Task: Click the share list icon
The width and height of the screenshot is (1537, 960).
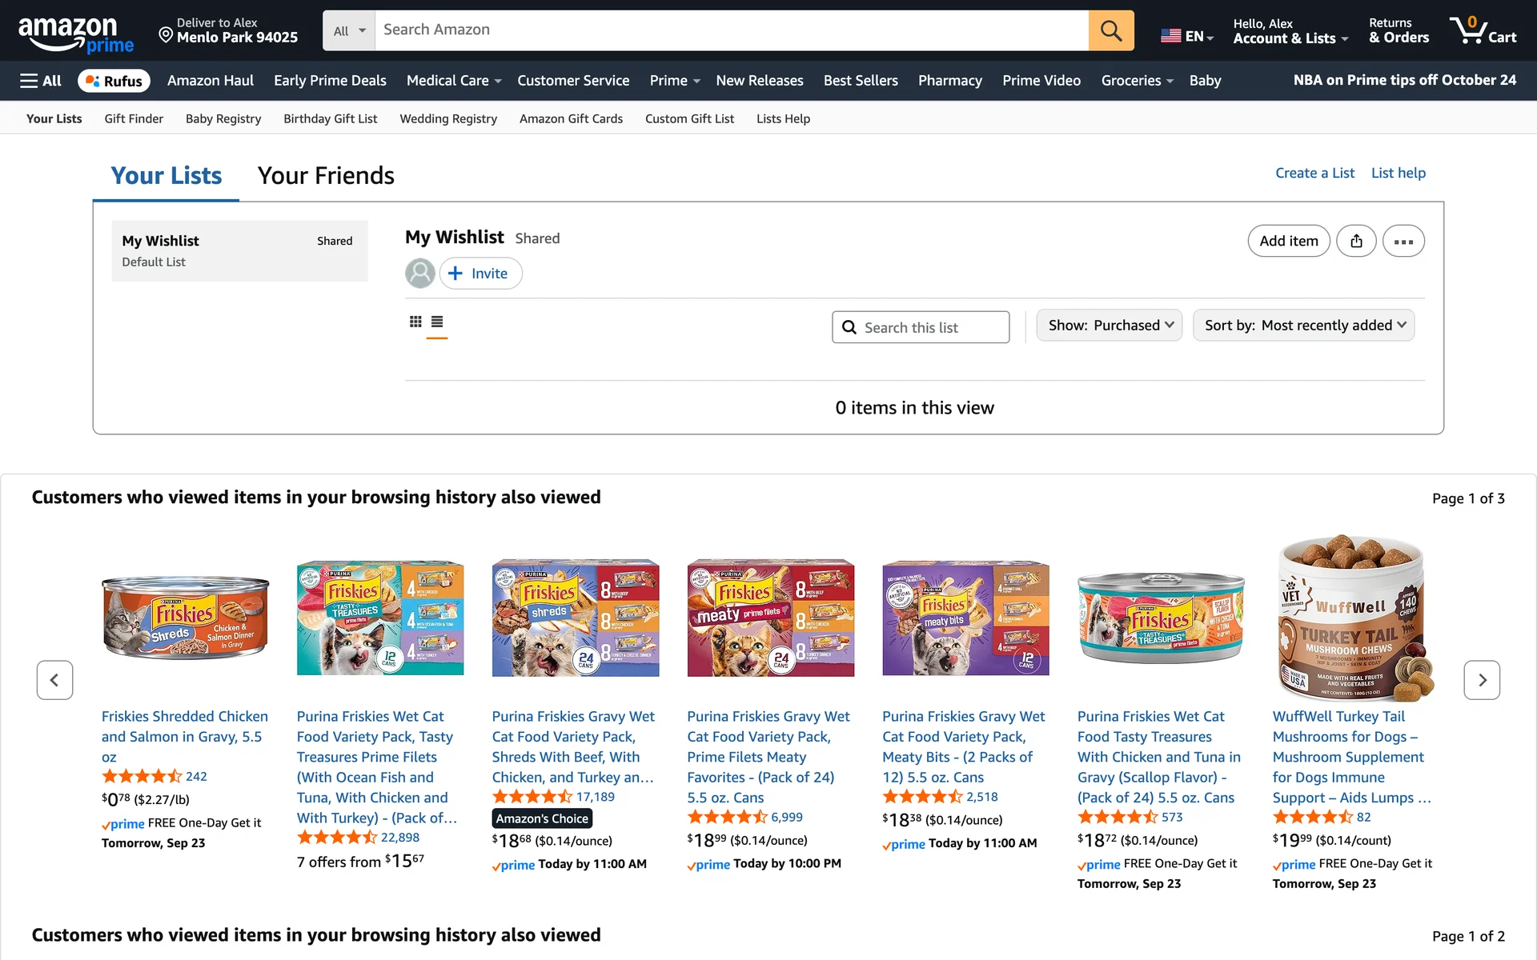Action: (x=1356, y=241)
